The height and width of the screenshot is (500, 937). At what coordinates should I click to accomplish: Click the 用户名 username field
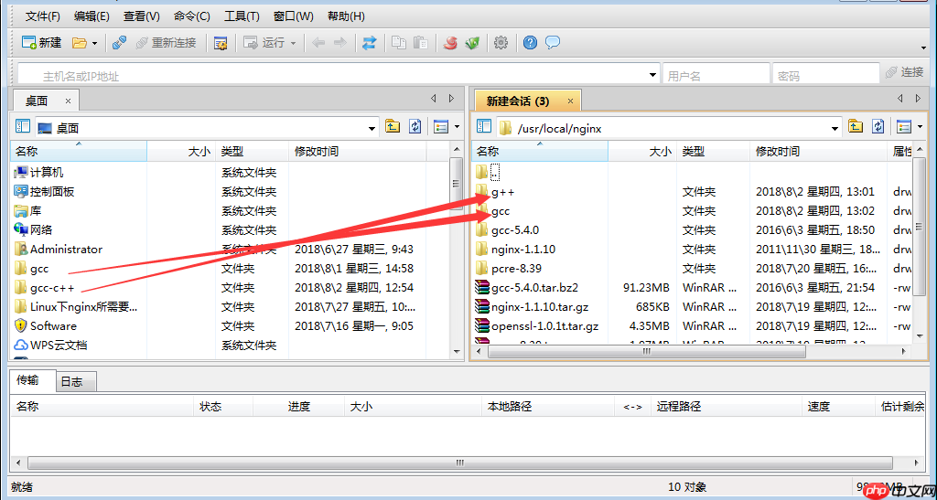[716, 74]
